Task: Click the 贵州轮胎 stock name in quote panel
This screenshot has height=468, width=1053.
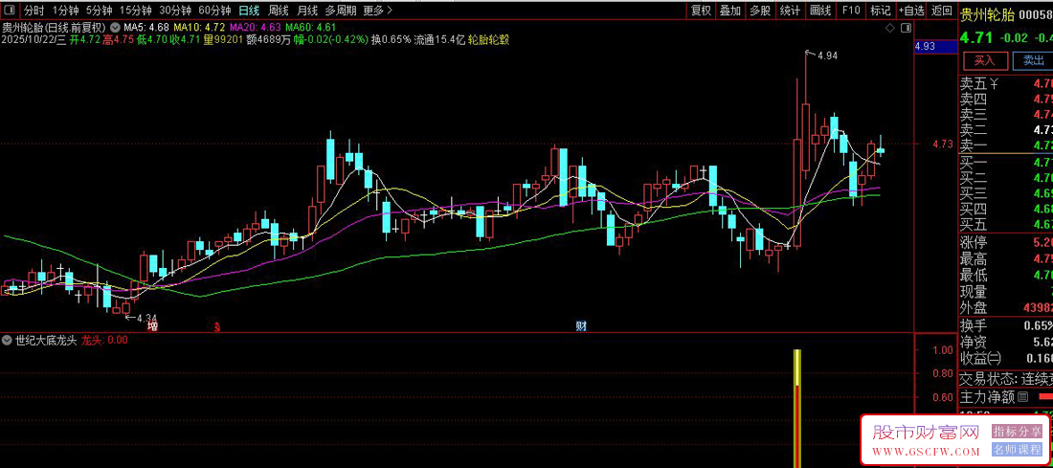Action: tap(986, 14)
